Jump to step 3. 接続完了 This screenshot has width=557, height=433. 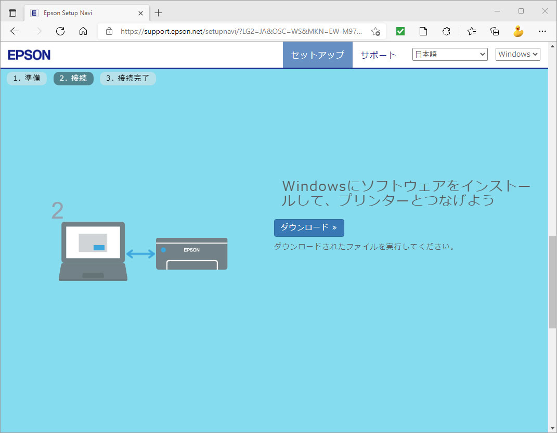click(127, 79)
